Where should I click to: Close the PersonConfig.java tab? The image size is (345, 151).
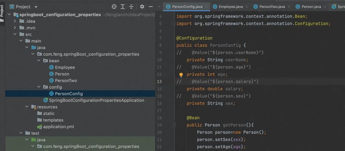point(206,7)
